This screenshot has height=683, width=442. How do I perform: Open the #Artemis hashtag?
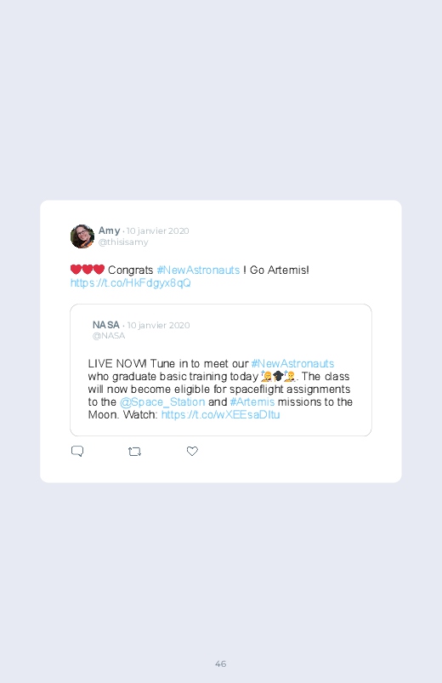click(252, 402)
